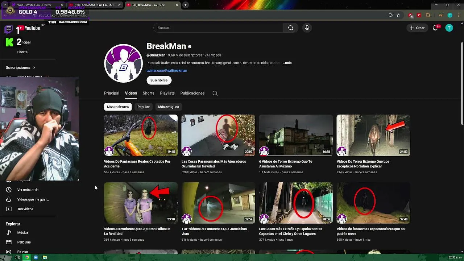Viewport: 464px width, 261px height.
Task: Open Chrome extensions puzzle icon
Action: (x=428, y=15)
